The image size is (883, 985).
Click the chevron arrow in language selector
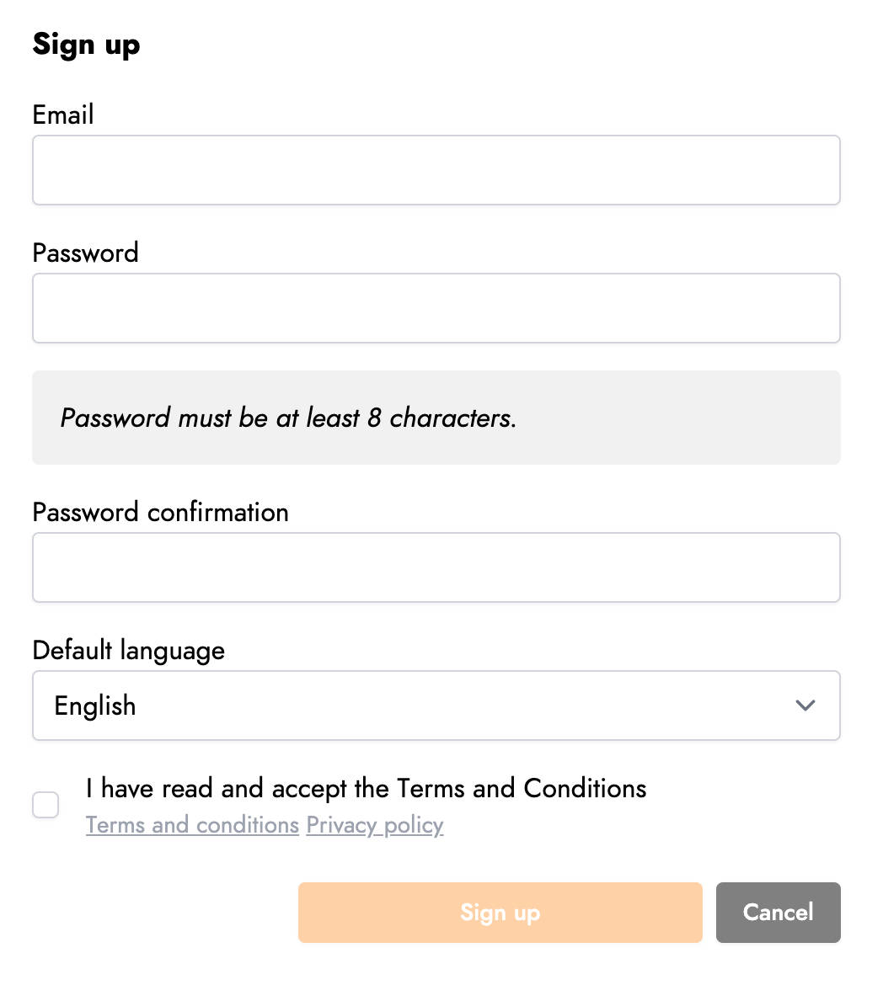click(x=805, y=705)
